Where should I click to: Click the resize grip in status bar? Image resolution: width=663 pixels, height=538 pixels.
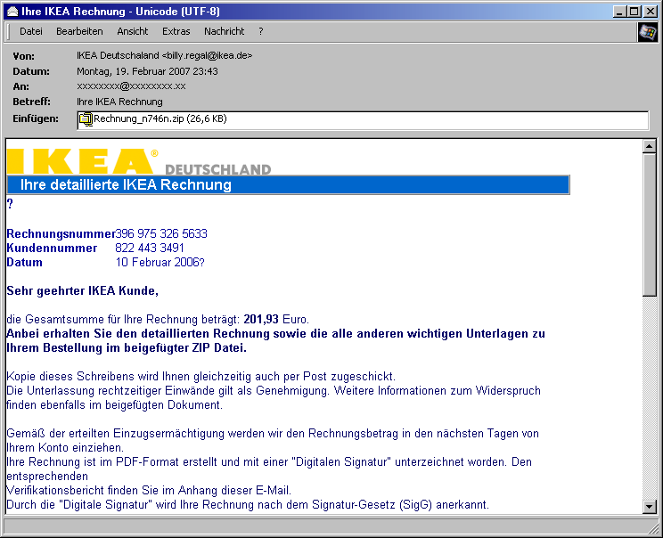[653, 528]
